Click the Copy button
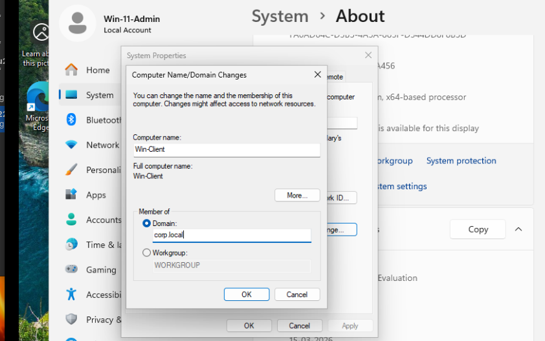The height and width of the screenshot is (341, 545). 478,229
